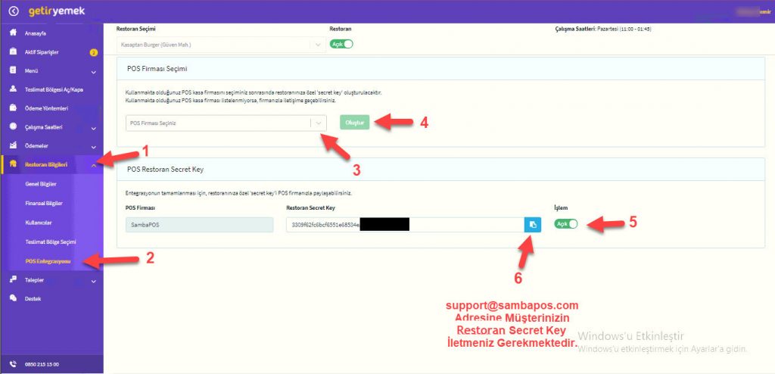Image resolution: width=775 pixels, height=374 pixels.
Task: Toggle the Restoran Açık switch
Action: tap(341, 45)
